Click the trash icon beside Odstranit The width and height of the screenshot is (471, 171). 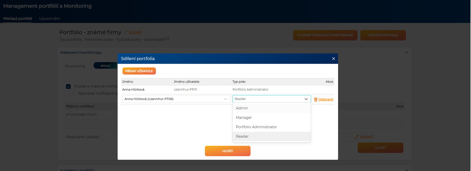tap(316, 99)
